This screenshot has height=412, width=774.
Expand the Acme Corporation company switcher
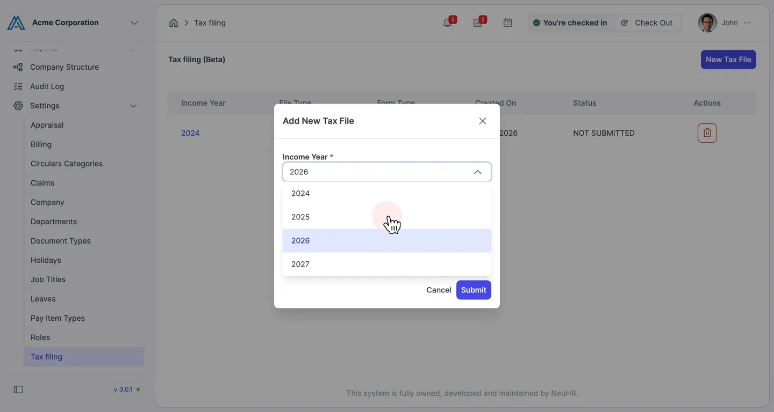[134, 23]
